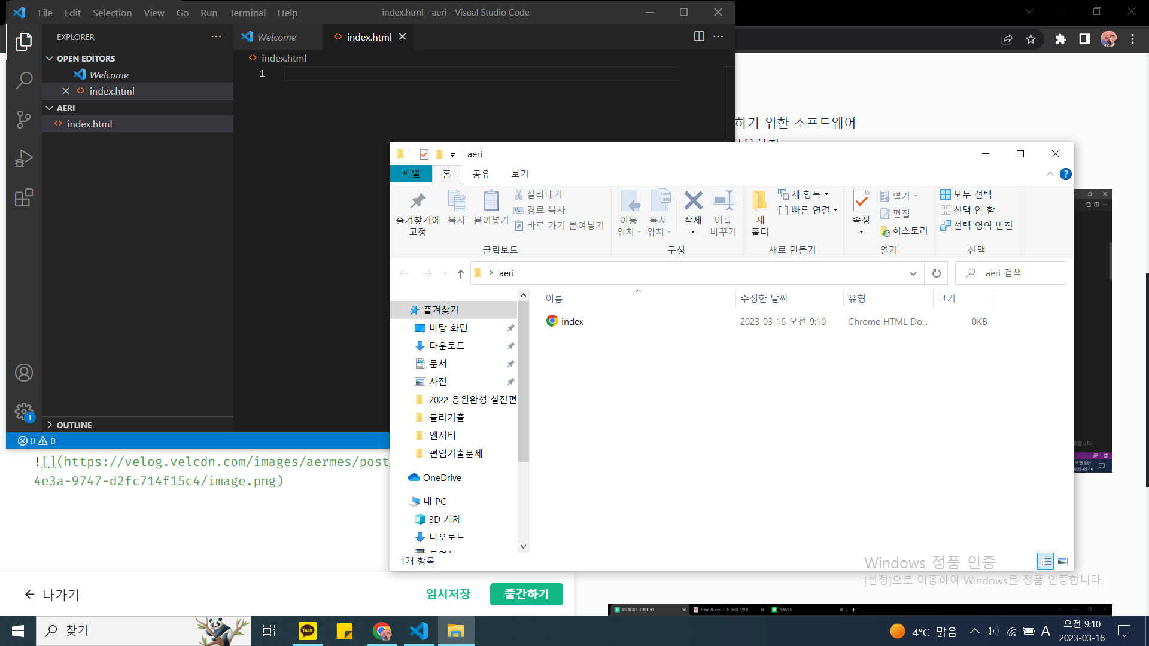The height and width of the screenshot is (646, 1149).
Task: Click the 출간하기 publish button
Action: 526,594
